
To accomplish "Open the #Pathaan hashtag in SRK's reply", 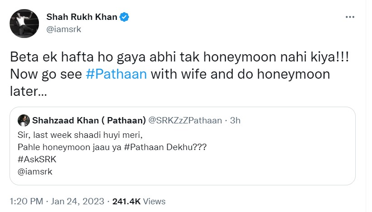I will 116,74.
